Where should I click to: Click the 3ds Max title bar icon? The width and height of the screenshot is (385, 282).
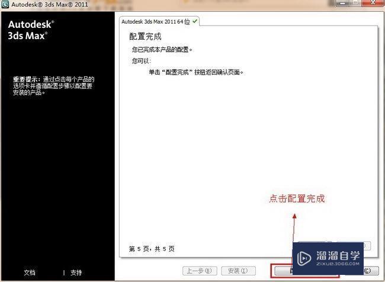click(5, 4)
